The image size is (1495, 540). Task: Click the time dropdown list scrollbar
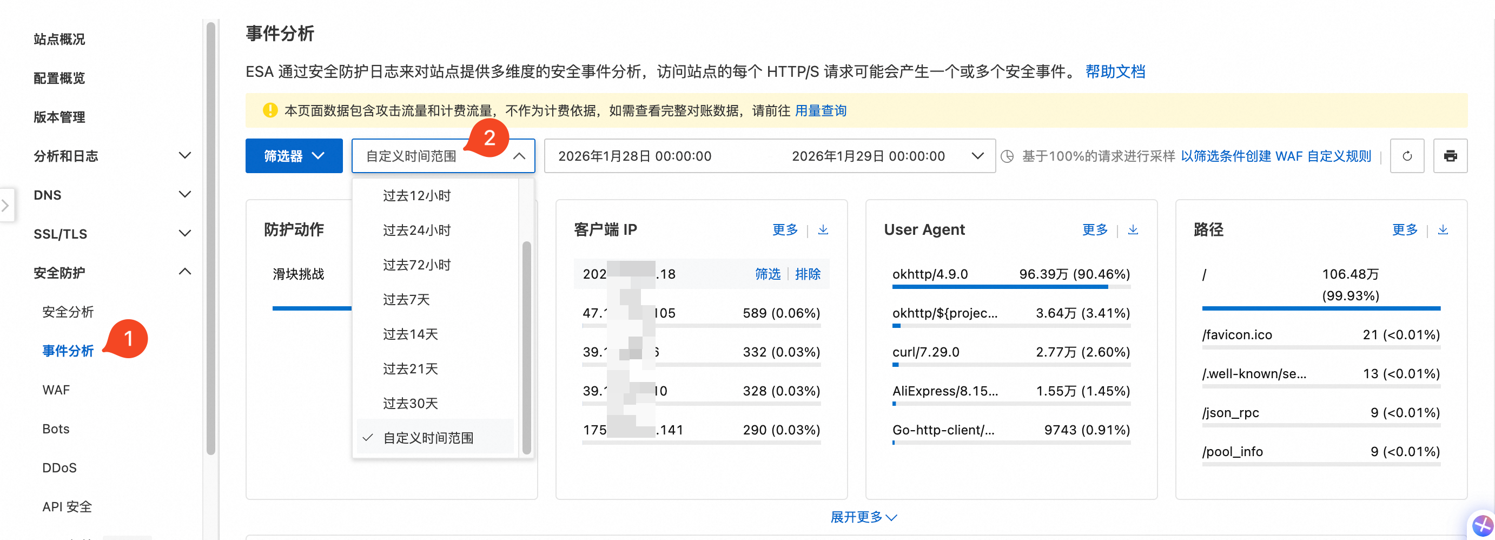(x=526, y=347)
